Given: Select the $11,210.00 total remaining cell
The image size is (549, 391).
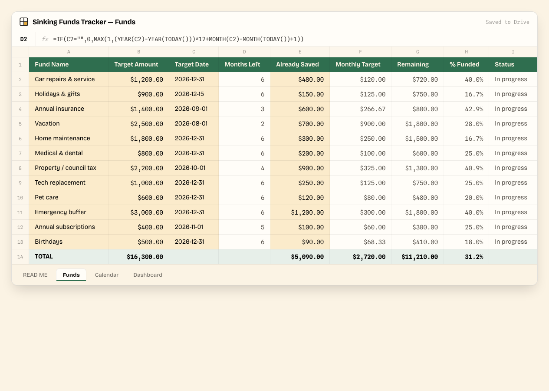Looking at the screenshot, I should pos(418,257).
